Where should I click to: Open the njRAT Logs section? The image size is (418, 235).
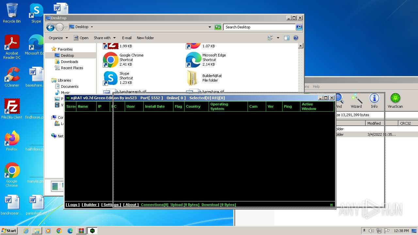click(x=72, y=205)
